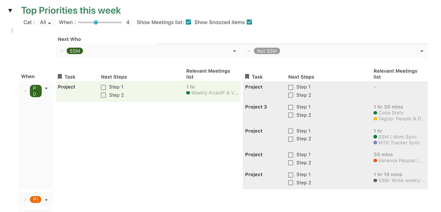
Task: Click the purple dot beside MTG Tracker Sync
Action: tap(375, 143)
